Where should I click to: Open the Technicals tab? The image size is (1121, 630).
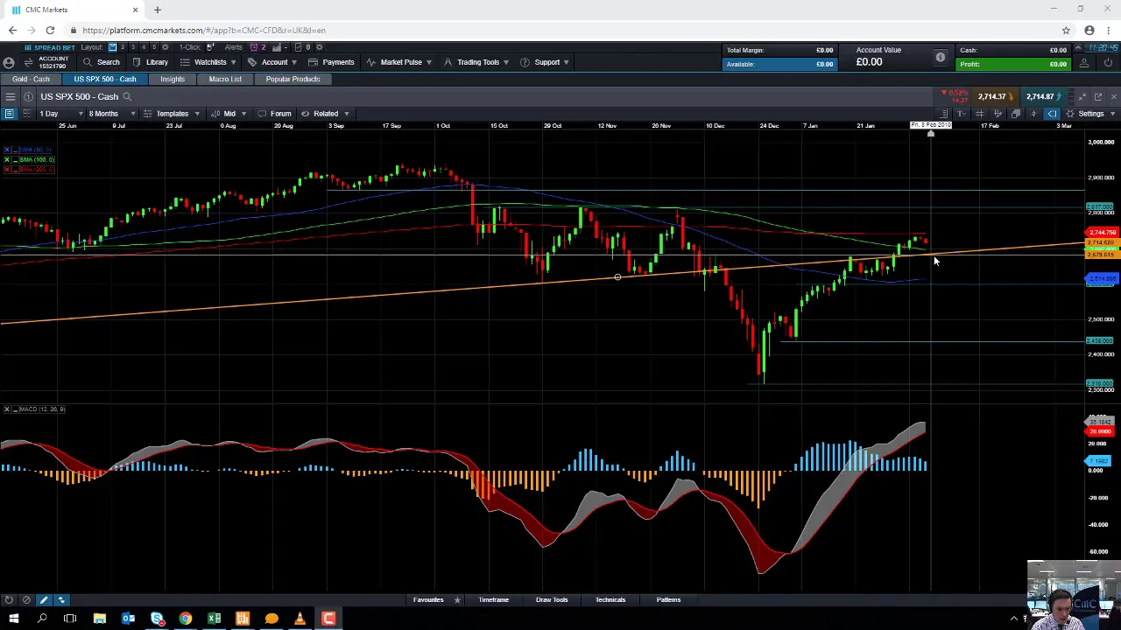[x=610, y=599]
